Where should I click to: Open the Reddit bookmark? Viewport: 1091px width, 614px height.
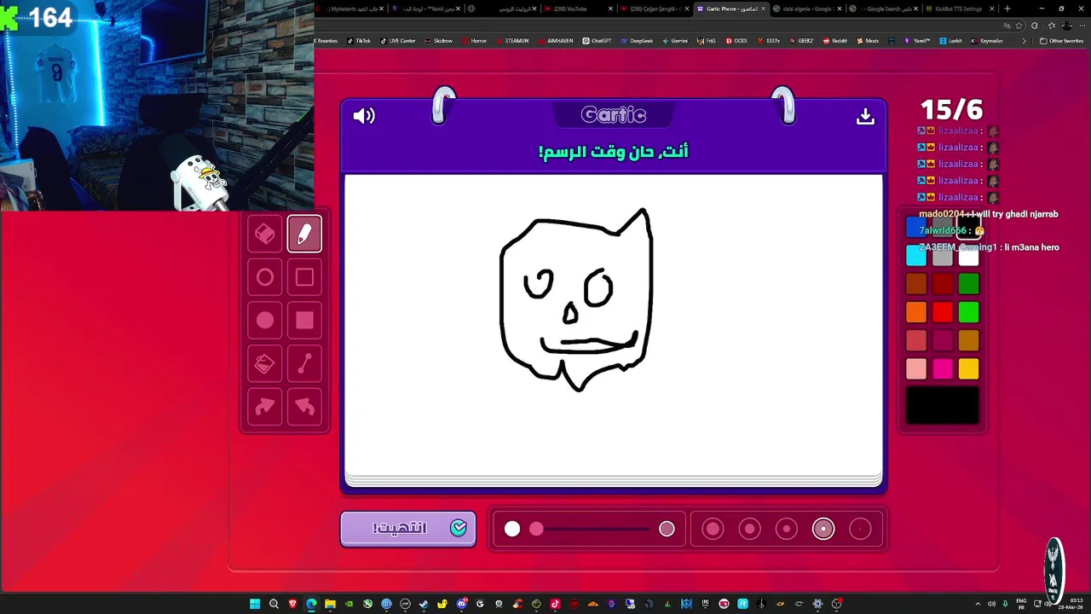835,41
